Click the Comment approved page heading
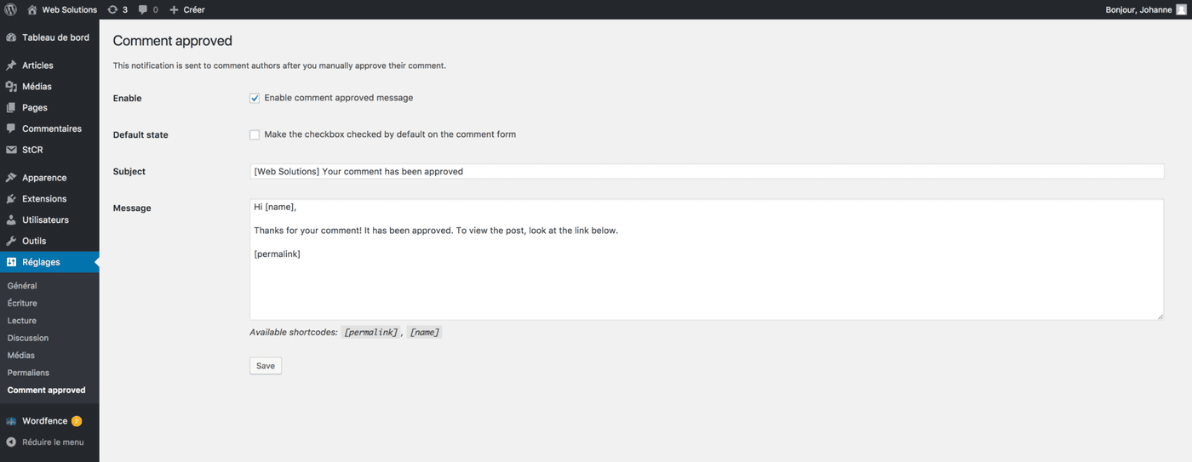The image size is (1192, 462). tap(173, 41)
